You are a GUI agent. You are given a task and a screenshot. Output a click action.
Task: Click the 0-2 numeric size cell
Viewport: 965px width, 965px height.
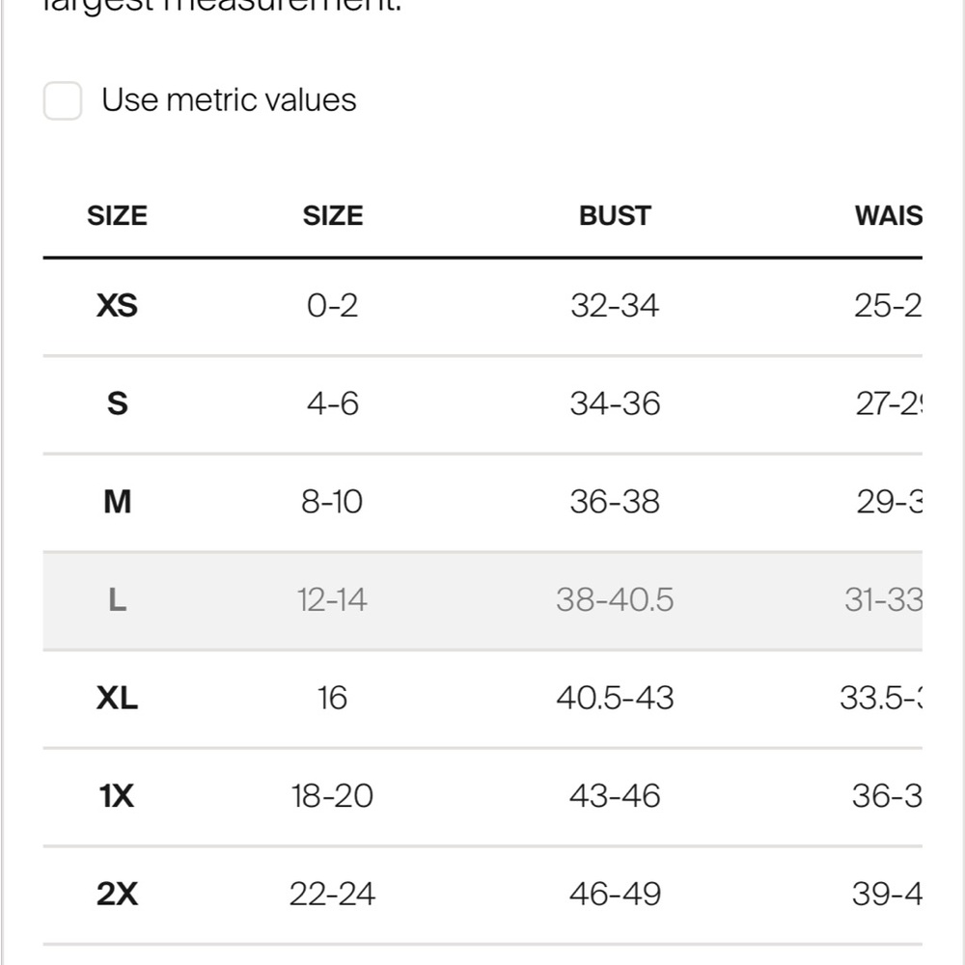tap(333, 306)
